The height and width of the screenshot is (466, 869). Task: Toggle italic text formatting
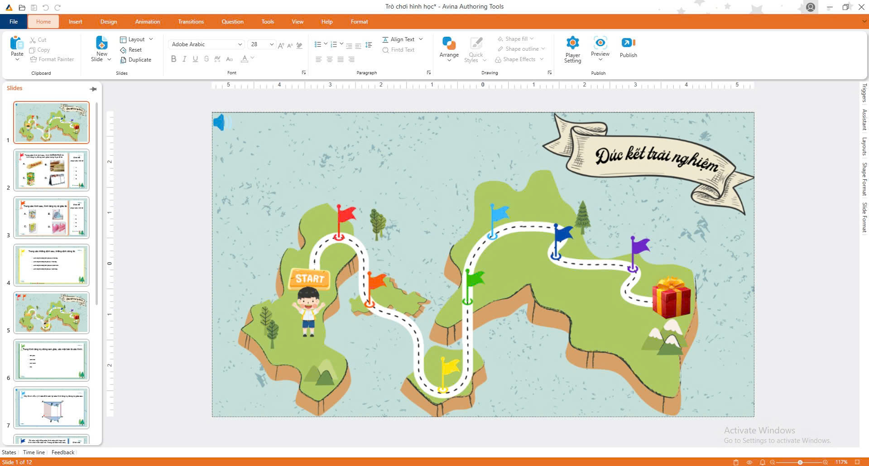tap(184, 59)
